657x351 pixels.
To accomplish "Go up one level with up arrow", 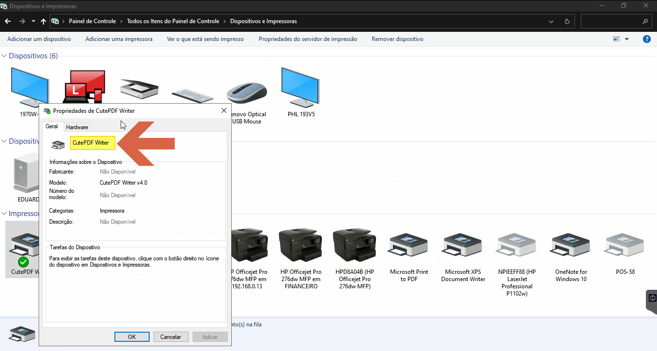I will [x=43, y=21].
